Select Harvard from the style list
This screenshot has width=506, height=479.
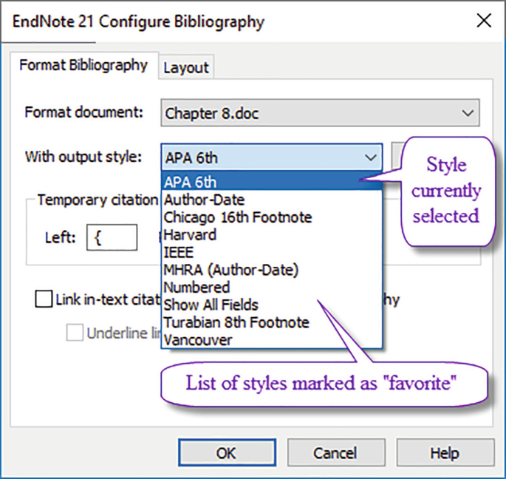[x=191, y=235]
